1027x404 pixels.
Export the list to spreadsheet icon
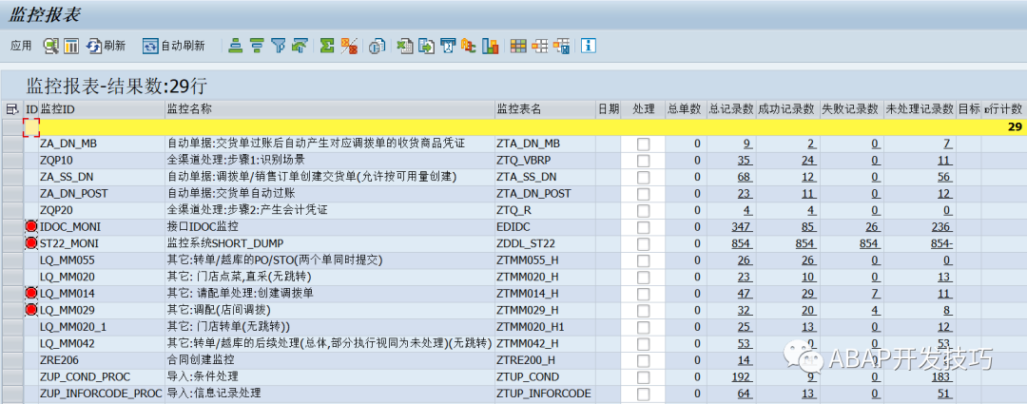[x=405, y=46]
